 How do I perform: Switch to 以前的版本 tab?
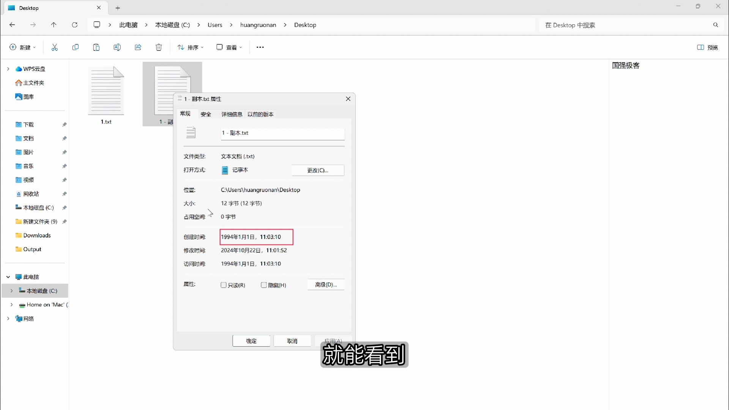click(x=260, y=114)
